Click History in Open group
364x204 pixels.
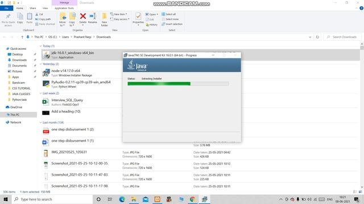click(152, 24)
